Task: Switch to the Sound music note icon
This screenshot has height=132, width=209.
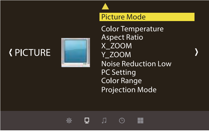Action: (x=104, y=120)
